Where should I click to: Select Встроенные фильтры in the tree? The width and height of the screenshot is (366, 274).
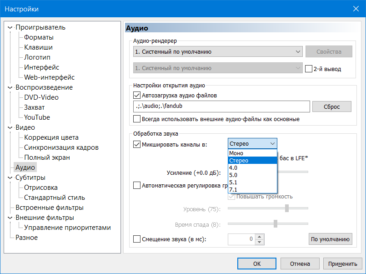point(49,208)
